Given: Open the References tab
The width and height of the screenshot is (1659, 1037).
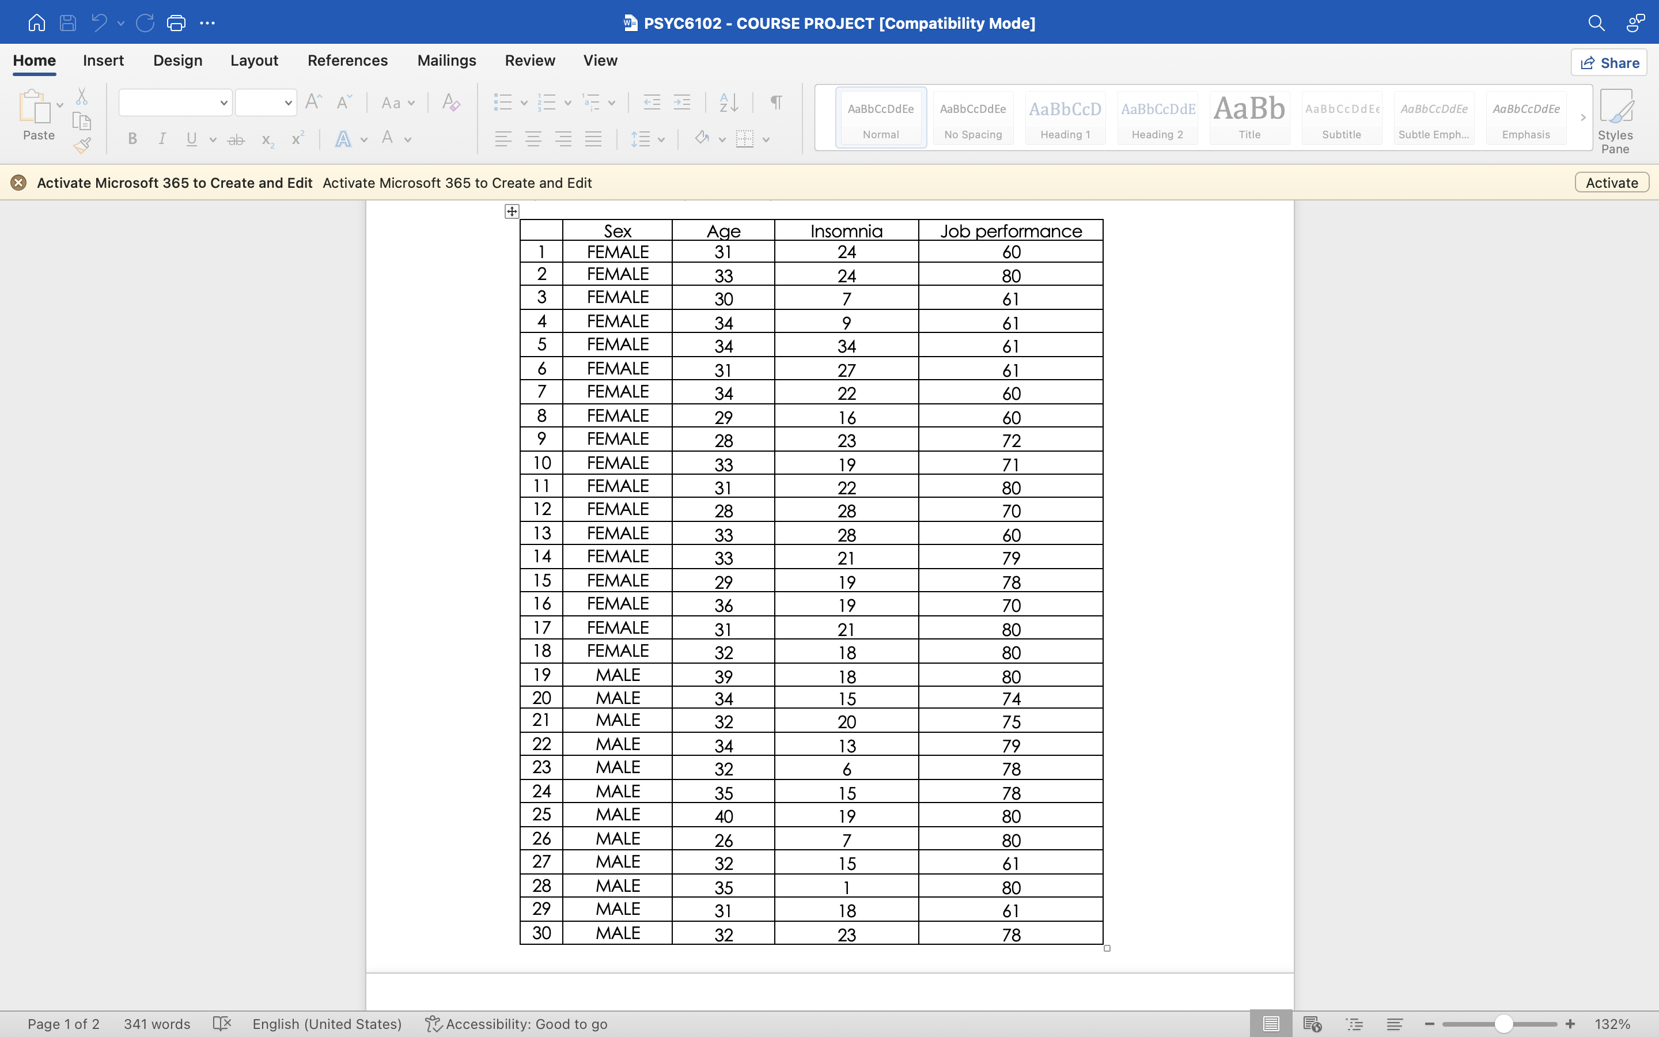Looking at the screenshot, I should click(x=347, y=60).
